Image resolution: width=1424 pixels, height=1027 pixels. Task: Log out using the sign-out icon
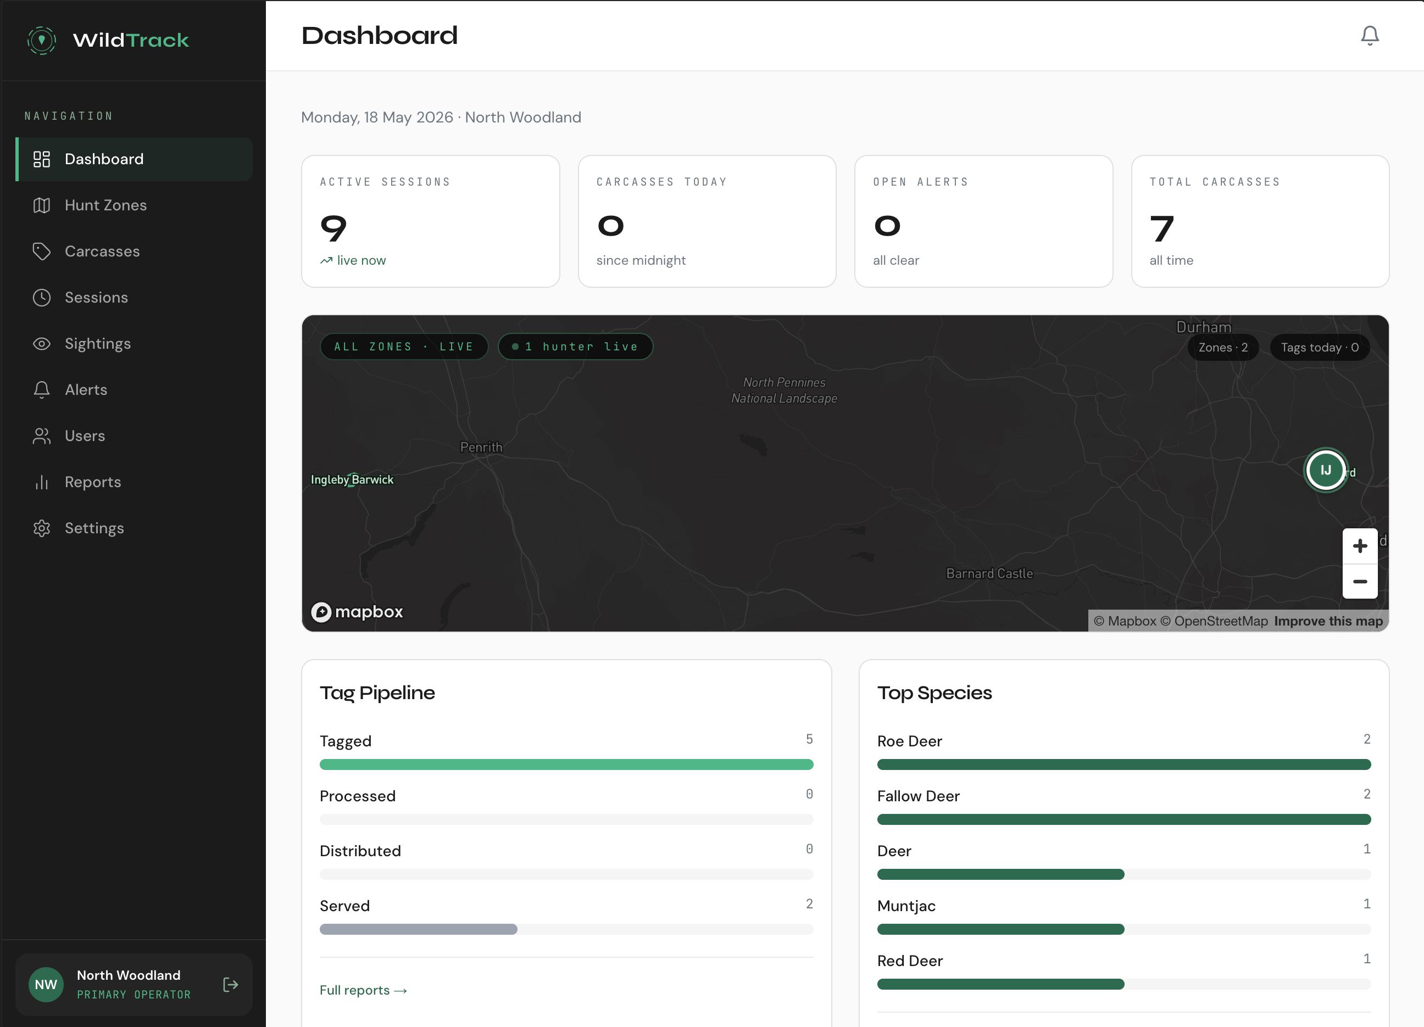[x=230, y=984]
